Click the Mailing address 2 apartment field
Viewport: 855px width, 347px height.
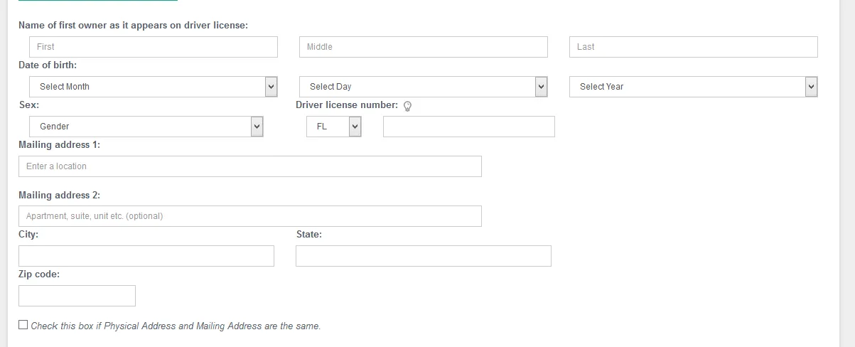tap(250, 216)
